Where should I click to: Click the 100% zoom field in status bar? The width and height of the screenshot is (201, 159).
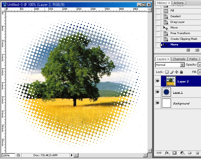tap(8, 155)
